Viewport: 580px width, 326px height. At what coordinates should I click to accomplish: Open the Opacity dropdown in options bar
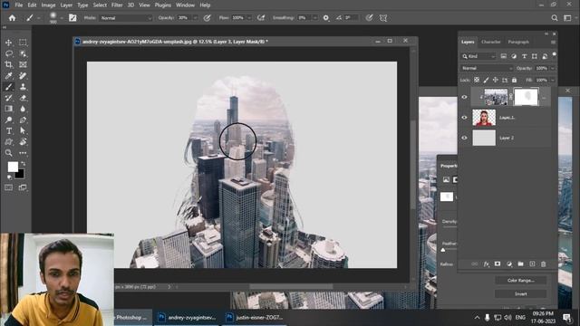tap(196, 18)
